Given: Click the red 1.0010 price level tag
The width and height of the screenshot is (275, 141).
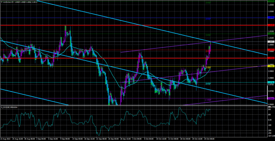Looking at the screenshot, I should click(x=270, y=50).
